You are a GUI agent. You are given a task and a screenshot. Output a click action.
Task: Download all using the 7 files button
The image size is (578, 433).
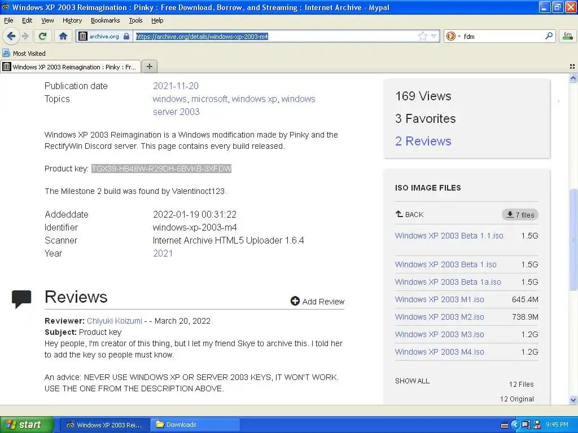tap(520, 215)
